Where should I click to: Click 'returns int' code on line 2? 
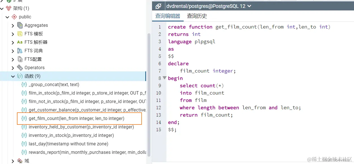(x=184, y=34)
